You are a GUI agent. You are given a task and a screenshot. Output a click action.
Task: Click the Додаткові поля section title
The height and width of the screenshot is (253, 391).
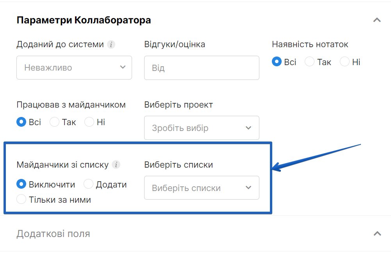pyautogui.click(x=53, y=234)
